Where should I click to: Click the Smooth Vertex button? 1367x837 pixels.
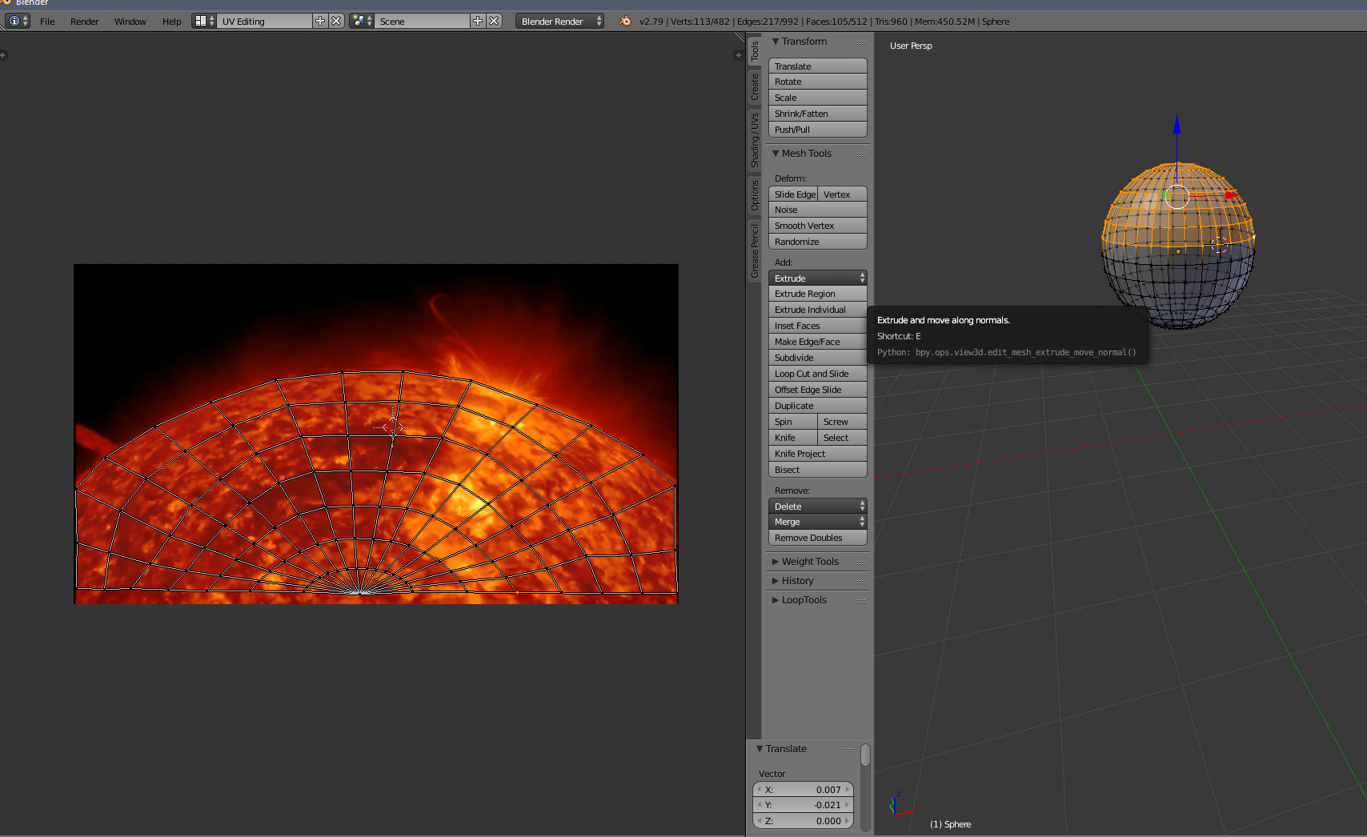(x=818, y=226)
